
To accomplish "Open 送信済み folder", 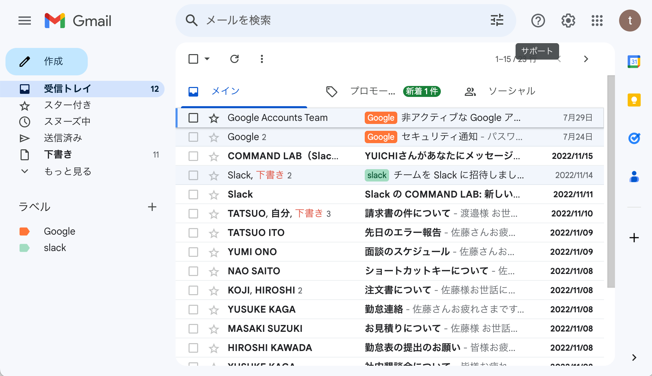I will click(x=82, y=138).
